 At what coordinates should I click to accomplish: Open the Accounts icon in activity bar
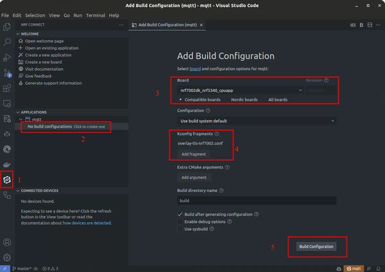pos(7,242)
